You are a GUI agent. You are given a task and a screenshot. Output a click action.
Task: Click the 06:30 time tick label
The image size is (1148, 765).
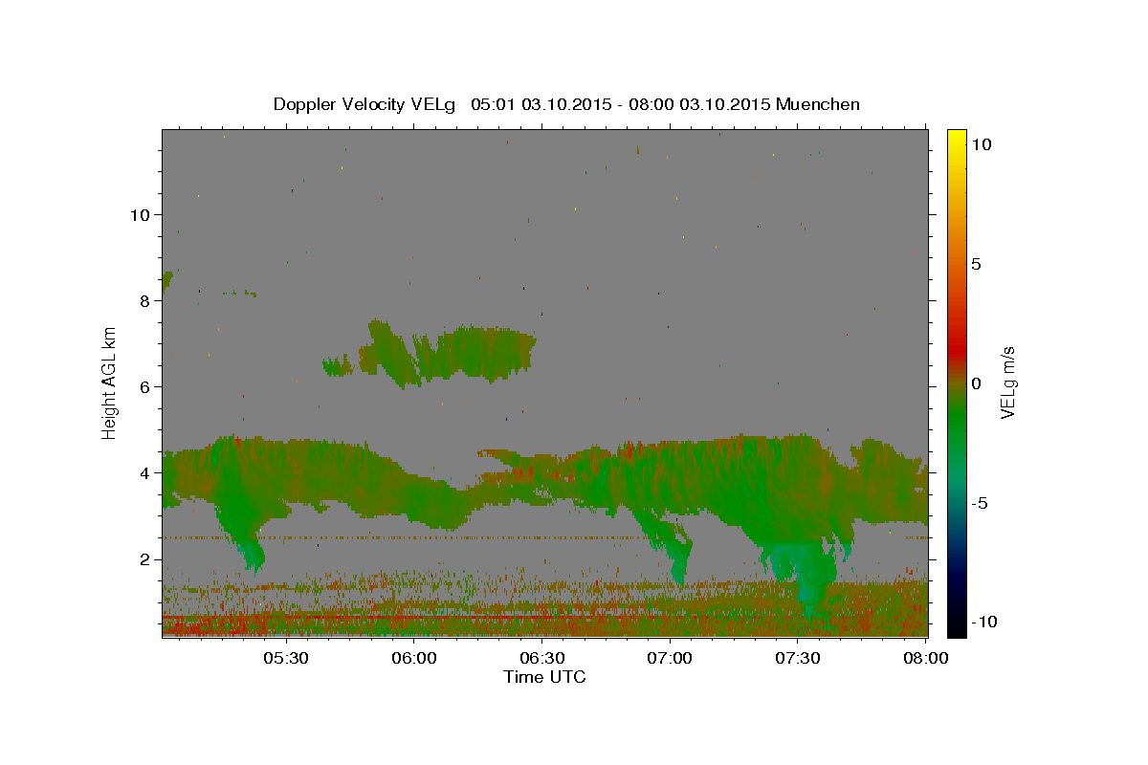(541, 658)
